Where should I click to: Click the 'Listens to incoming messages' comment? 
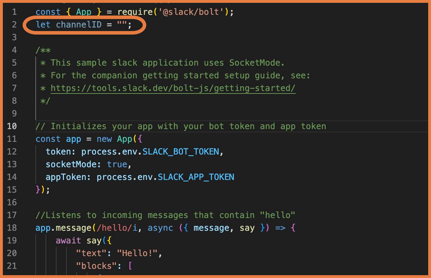click(x=165, y=215)
